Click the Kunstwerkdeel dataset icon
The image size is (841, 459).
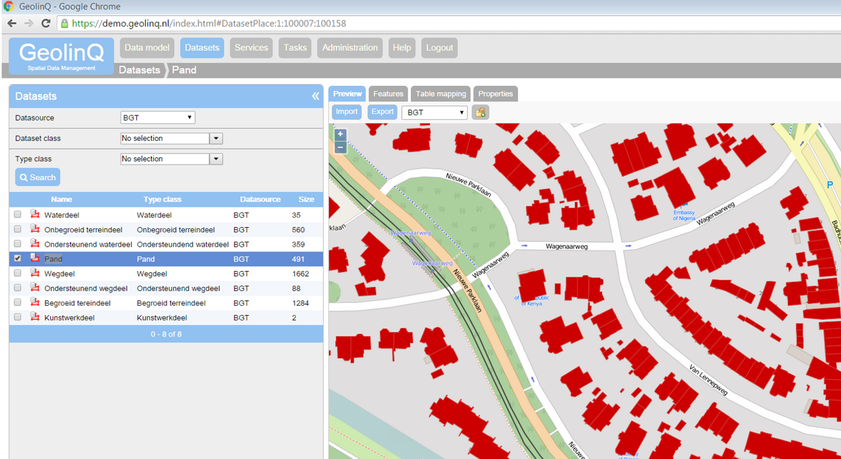tap(35, 316)
